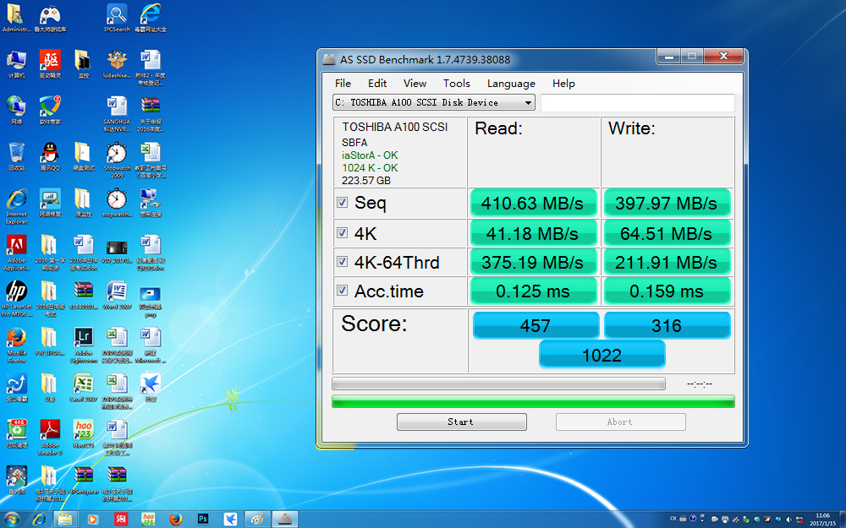The image size is (846, 528).
Task: Open the VID_2017 video file on desktop
Action: 117,252
